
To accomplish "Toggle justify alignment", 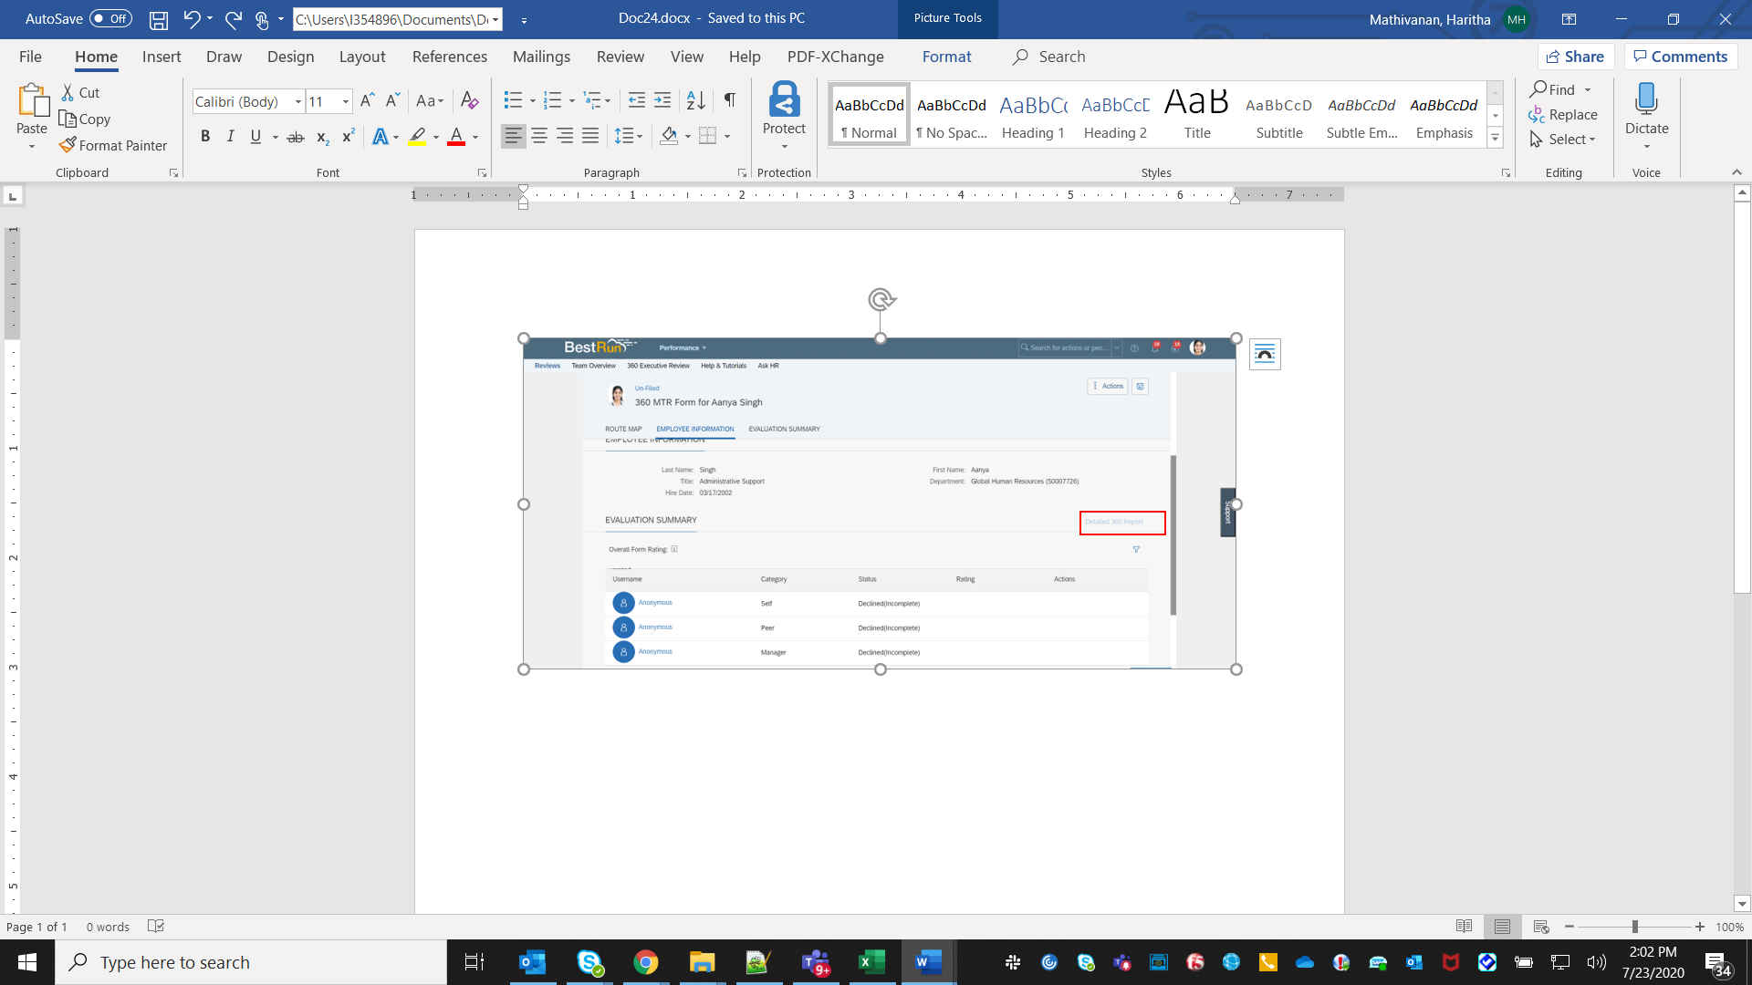I will 590,136.
